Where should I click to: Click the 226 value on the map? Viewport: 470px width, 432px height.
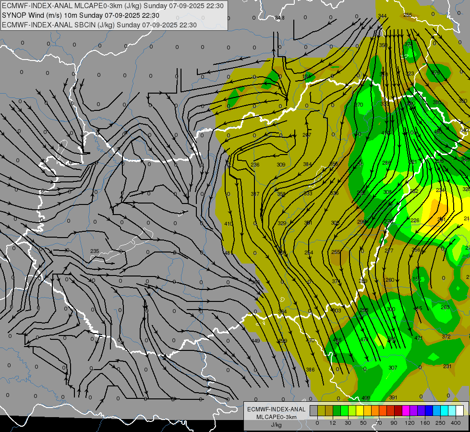[415, 221]
